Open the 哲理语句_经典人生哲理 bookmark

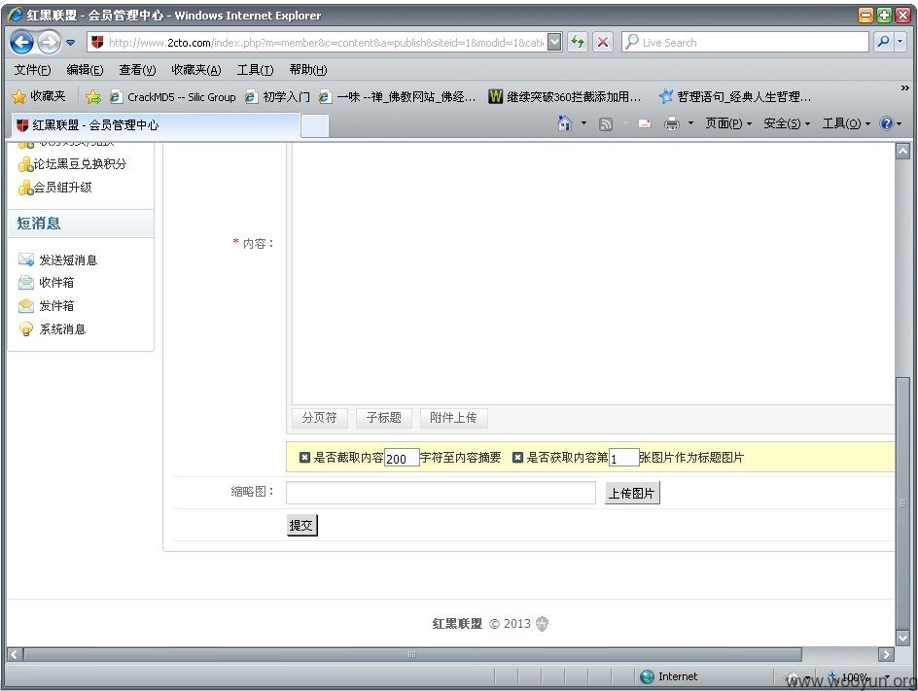[735, 97]
